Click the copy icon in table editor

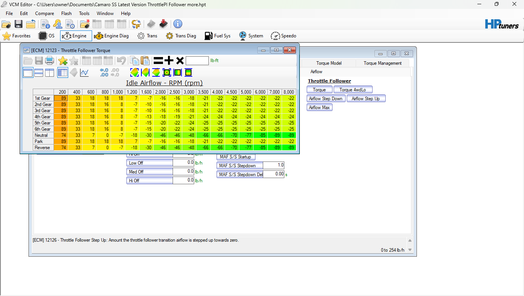pos(134,61)
